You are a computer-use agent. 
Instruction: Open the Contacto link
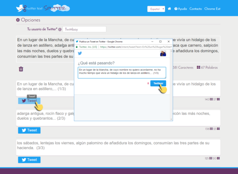coord(196,9)
